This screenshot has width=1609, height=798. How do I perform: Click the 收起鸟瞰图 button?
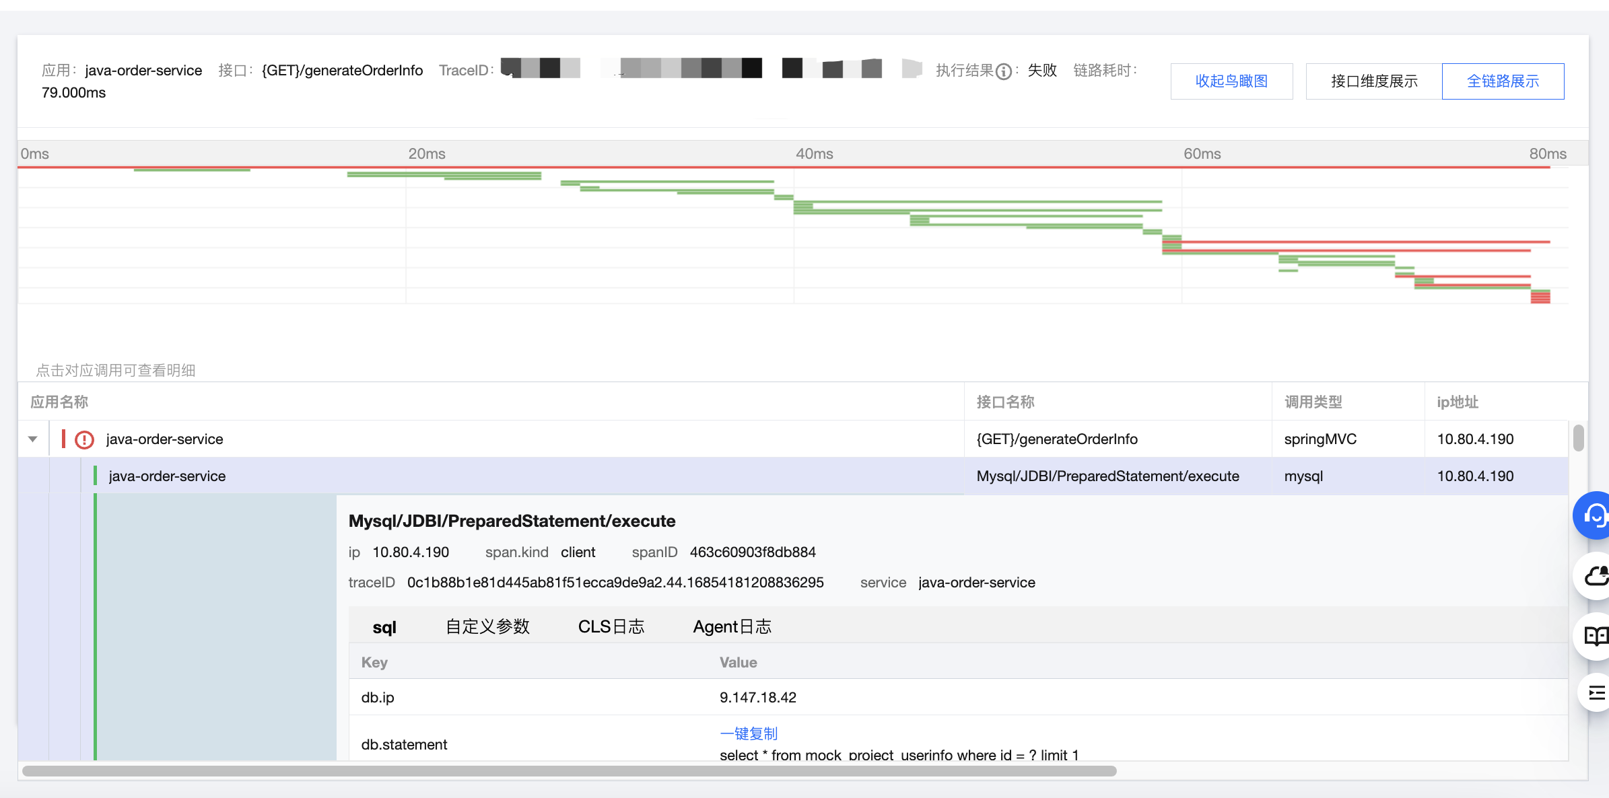pos(1231,81)
